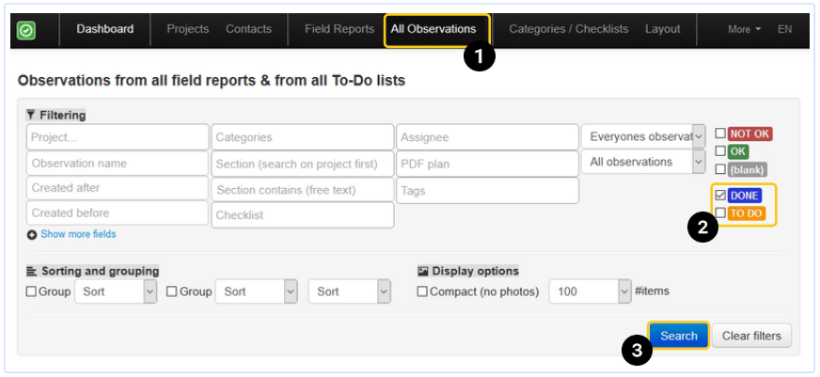This screenshot has width=820, height=377.
Task: Go to Categories / Checklists page
Action: (568, 29)
